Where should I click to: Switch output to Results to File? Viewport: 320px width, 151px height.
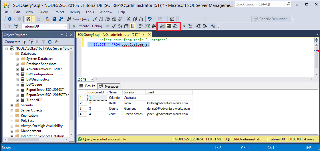tap(175, 26)
